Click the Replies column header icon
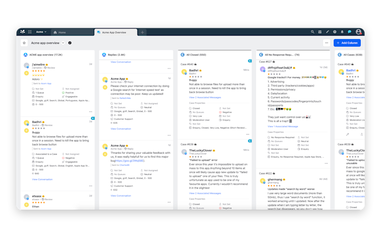Image resolution: width=381 pixels, height=238 pixels. click(x=104, y=55)
